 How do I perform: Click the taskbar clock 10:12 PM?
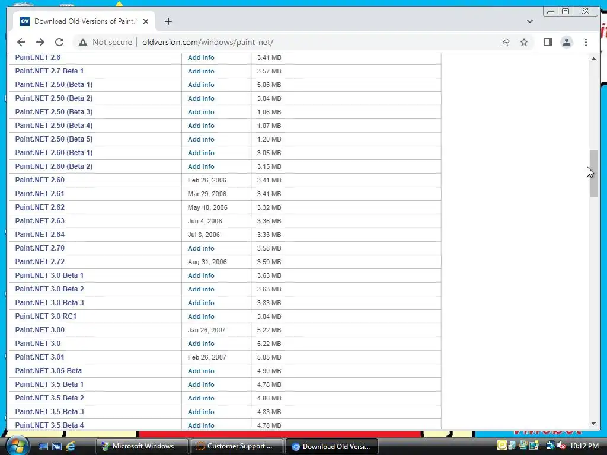pyautogui.click(x=584, y=446)
